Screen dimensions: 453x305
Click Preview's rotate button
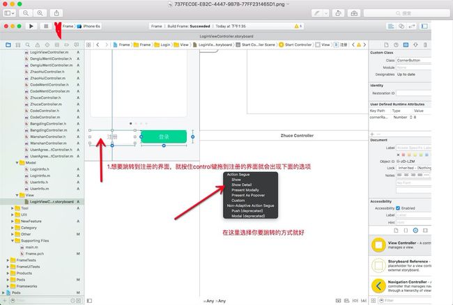(x=338, y=13)
